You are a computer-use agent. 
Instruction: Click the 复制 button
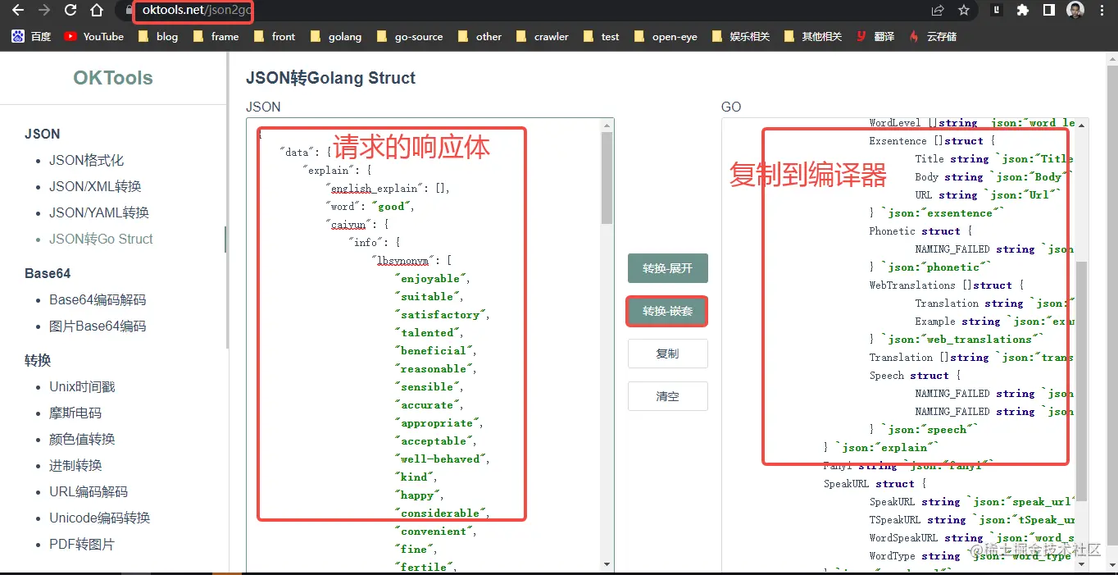click(667, 354)
